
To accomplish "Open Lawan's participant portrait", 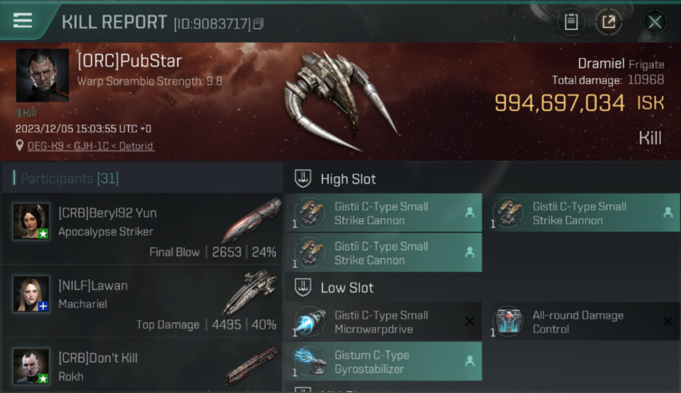I will (31, 294).
